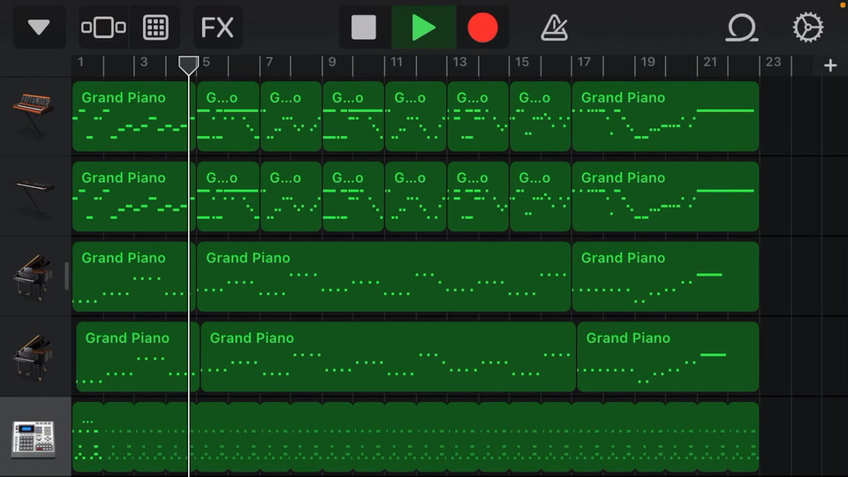Select lower piano track's long Grand Piano region
848x477 pixels.
(388, 356)
